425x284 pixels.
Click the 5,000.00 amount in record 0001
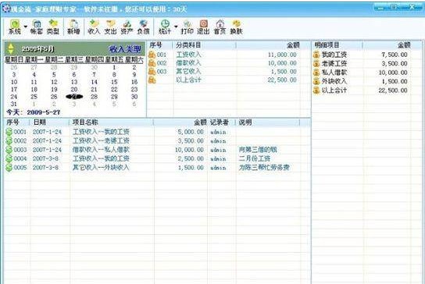[x=191, y=132]
